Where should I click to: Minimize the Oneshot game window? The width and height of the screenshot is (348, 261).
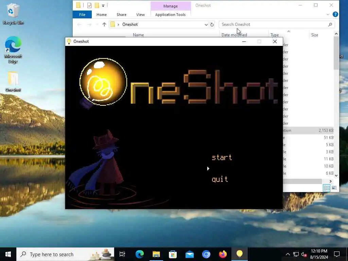[244, 41]
